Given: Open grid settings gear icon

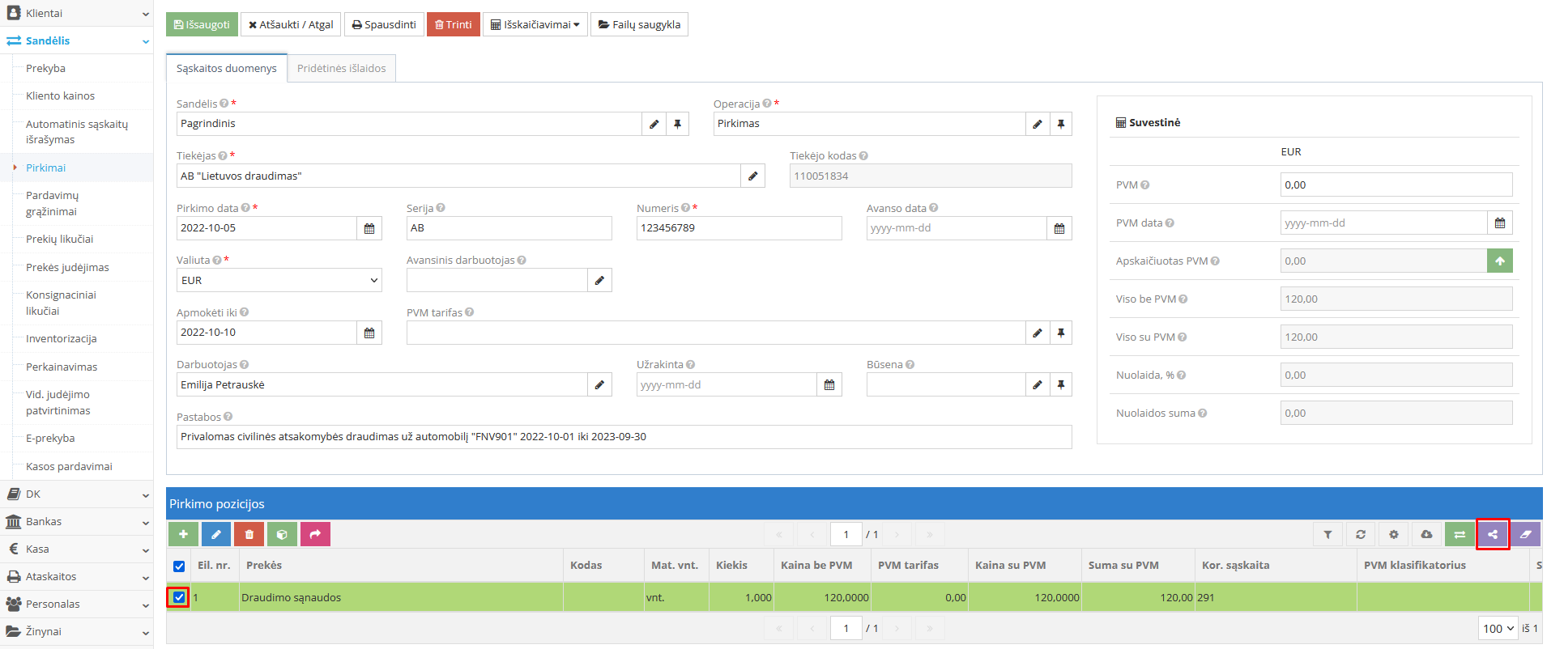Looking at the screenshot, I should point(1393,534).
